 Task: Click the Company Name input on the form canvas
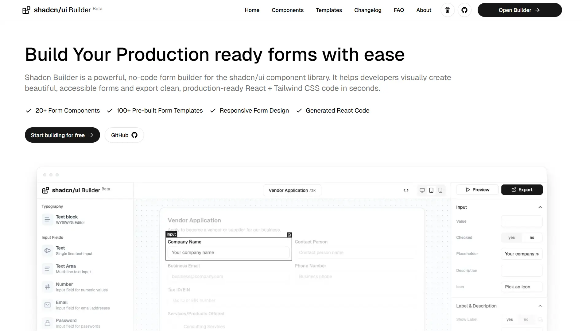[x=228, y=252]
